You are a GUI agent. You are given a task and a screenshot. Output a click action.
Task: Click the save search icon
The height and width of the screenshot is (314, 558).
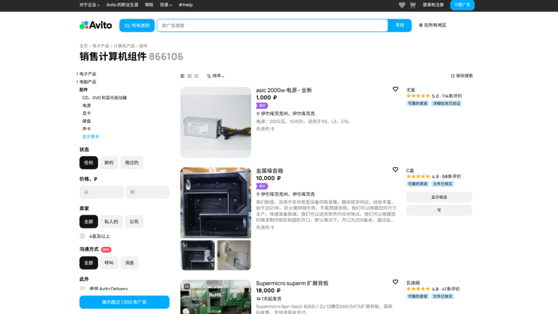click(453, 75)
